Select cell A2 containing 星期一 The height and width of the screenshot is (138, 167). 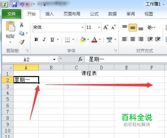point(26,80)
